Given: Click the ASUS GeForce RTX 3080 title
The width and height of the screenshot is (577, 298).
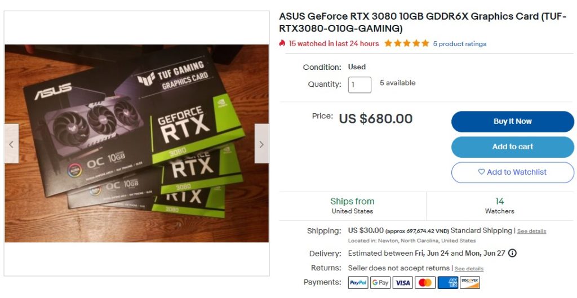Looking at the screenshot, I should point(423,23).
